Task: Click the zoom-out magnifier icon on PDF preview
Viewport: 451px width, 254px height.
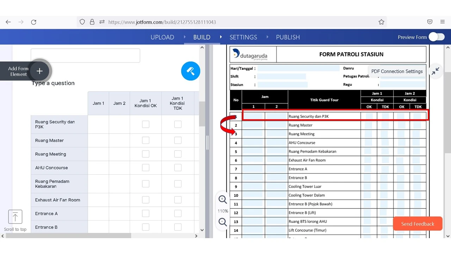Action: pyautogui.click(x=222, y=222)
